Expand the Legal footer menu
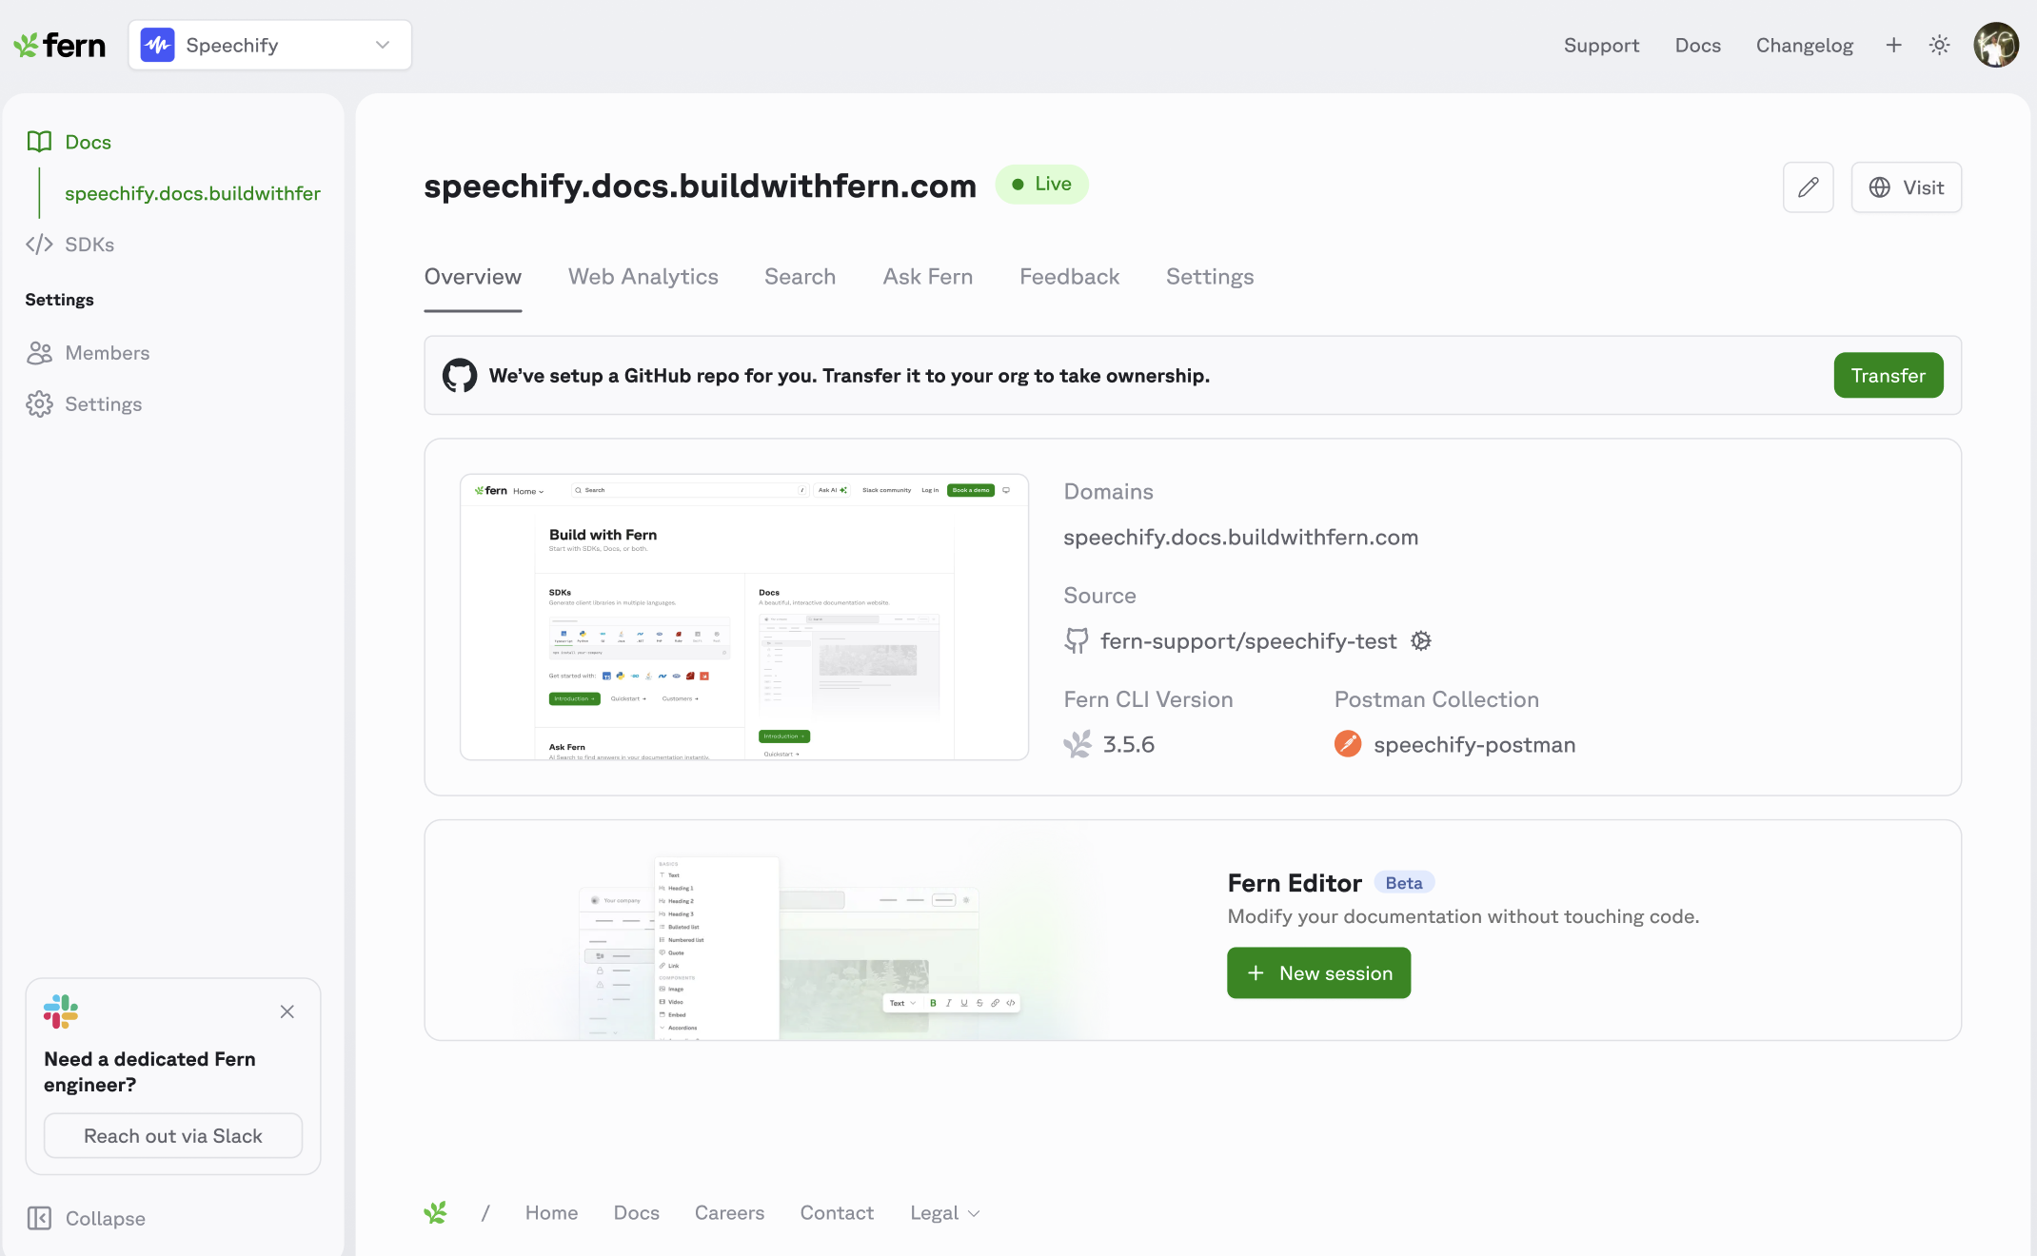 (x=944, y=1212)
